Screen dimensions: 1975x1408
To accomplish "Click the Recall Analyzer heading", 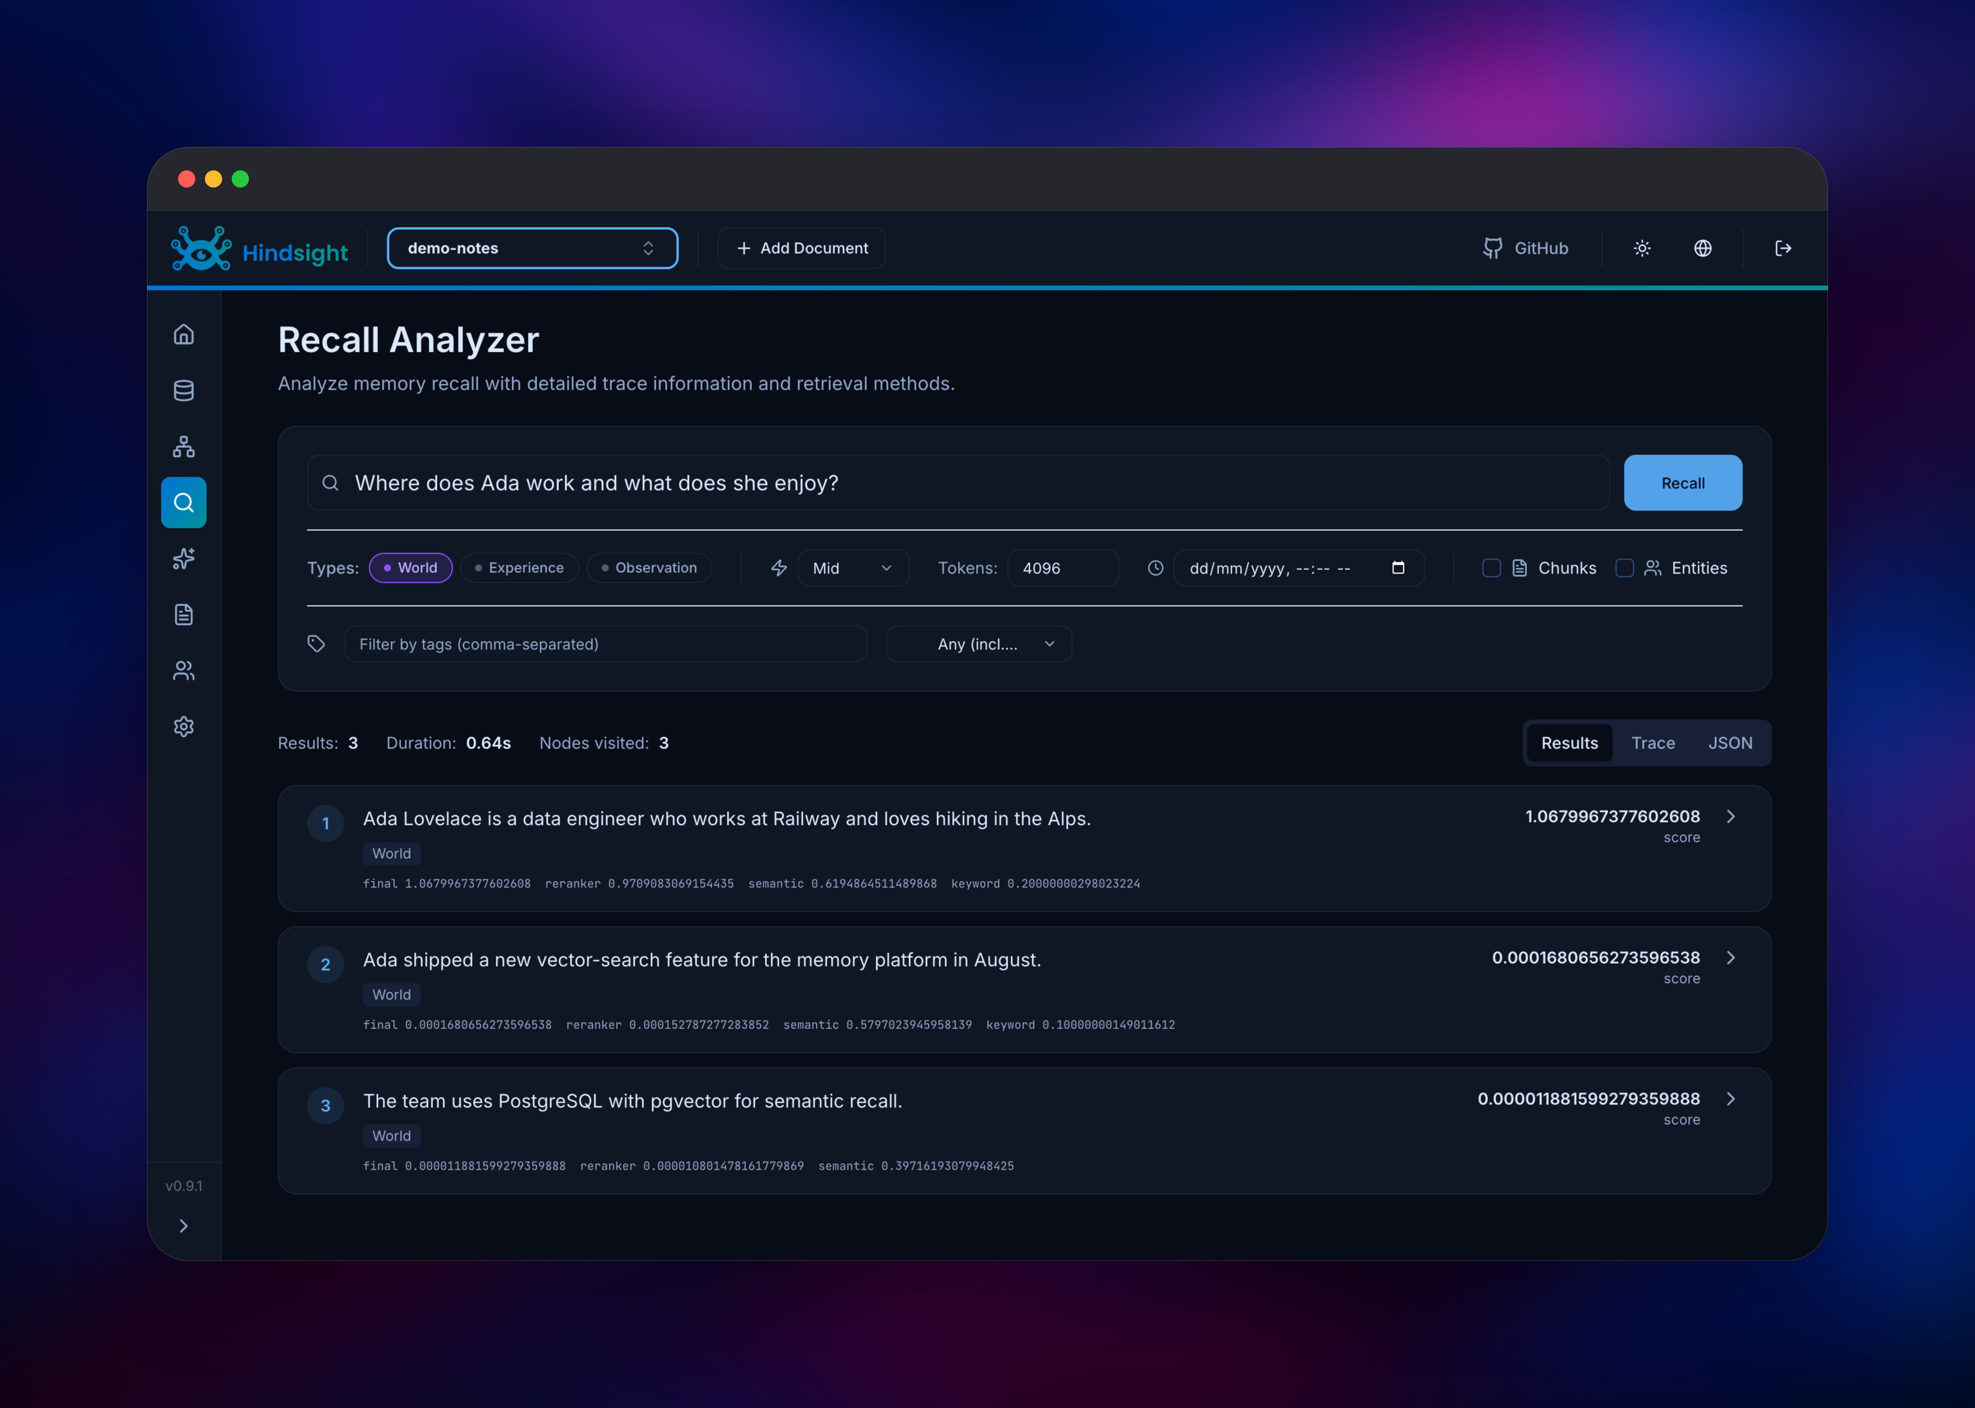I will (x=409, y=340).
